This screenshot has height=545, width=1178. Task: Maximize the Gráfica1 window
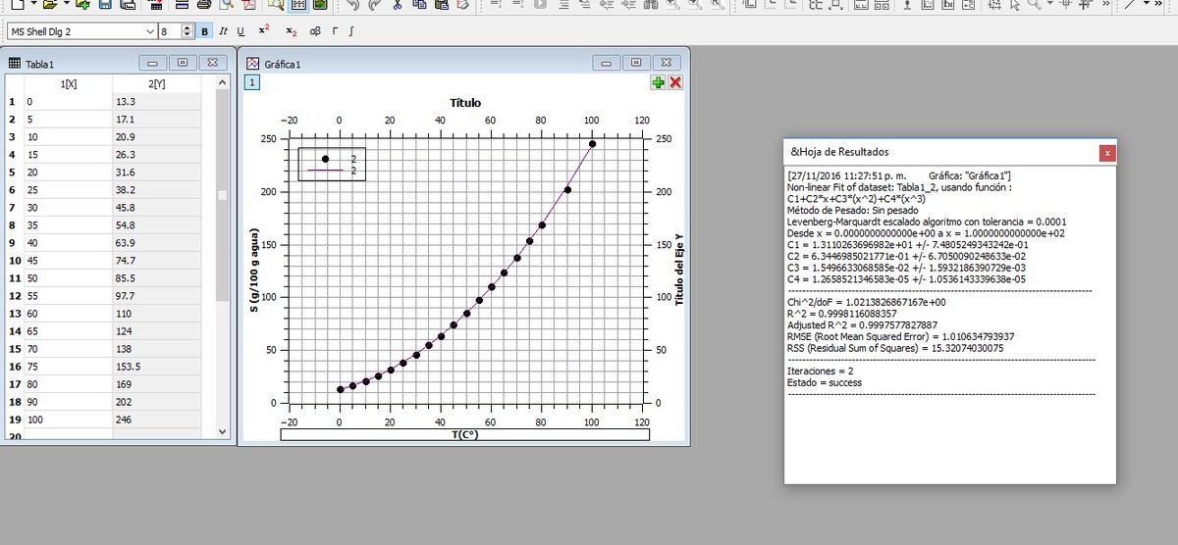pyautogui.click(x=635, y=63)
